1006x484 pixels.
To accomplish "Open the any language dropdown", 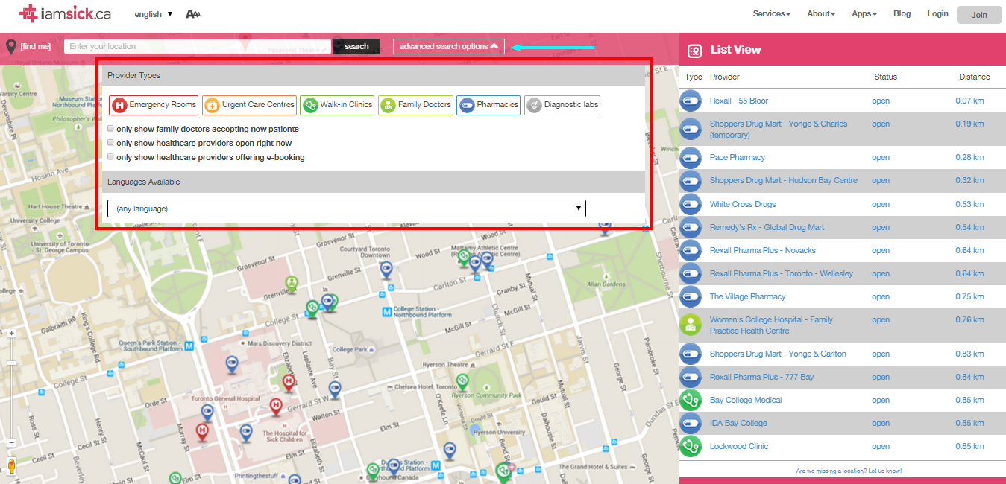I will pyautogui.click(x=347, y=208).
